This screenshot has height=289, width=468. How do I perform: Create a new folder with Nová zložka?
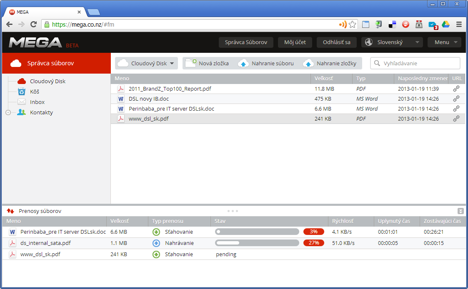pyautogui.click(x=208, y=63)
